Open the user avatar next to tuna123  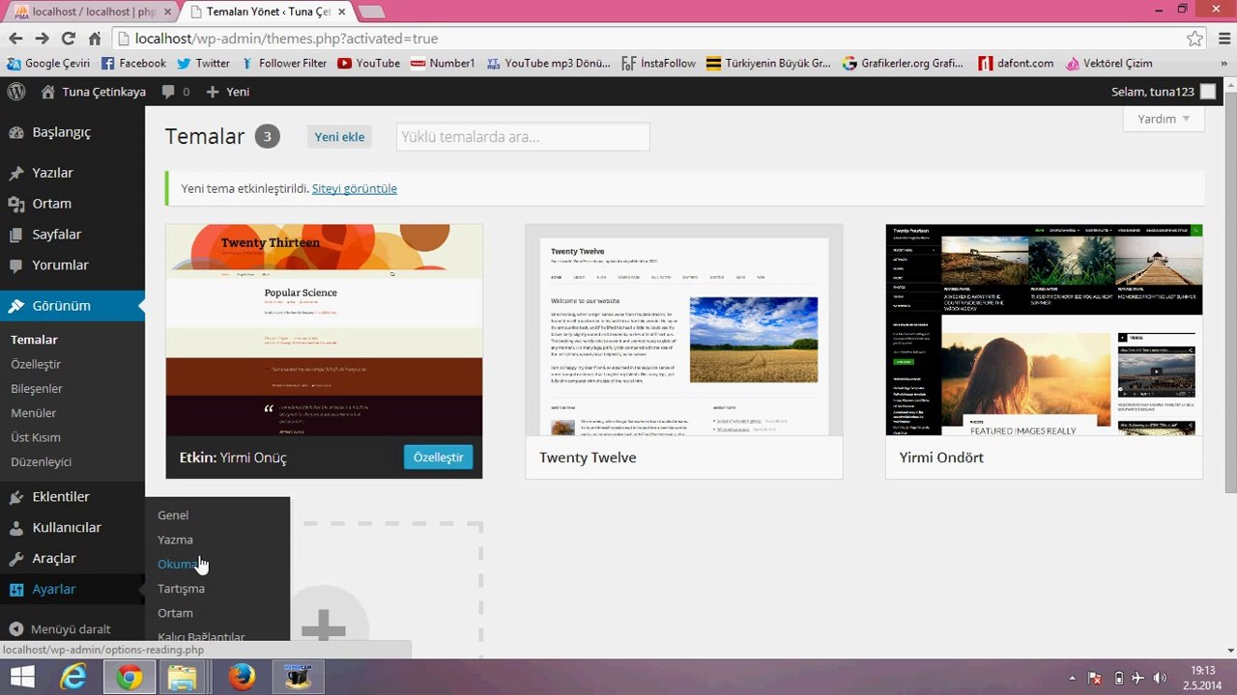[1208, 92]
